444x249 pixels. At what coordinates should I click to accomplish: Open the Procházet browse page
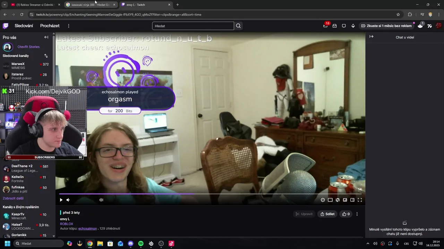50,26
